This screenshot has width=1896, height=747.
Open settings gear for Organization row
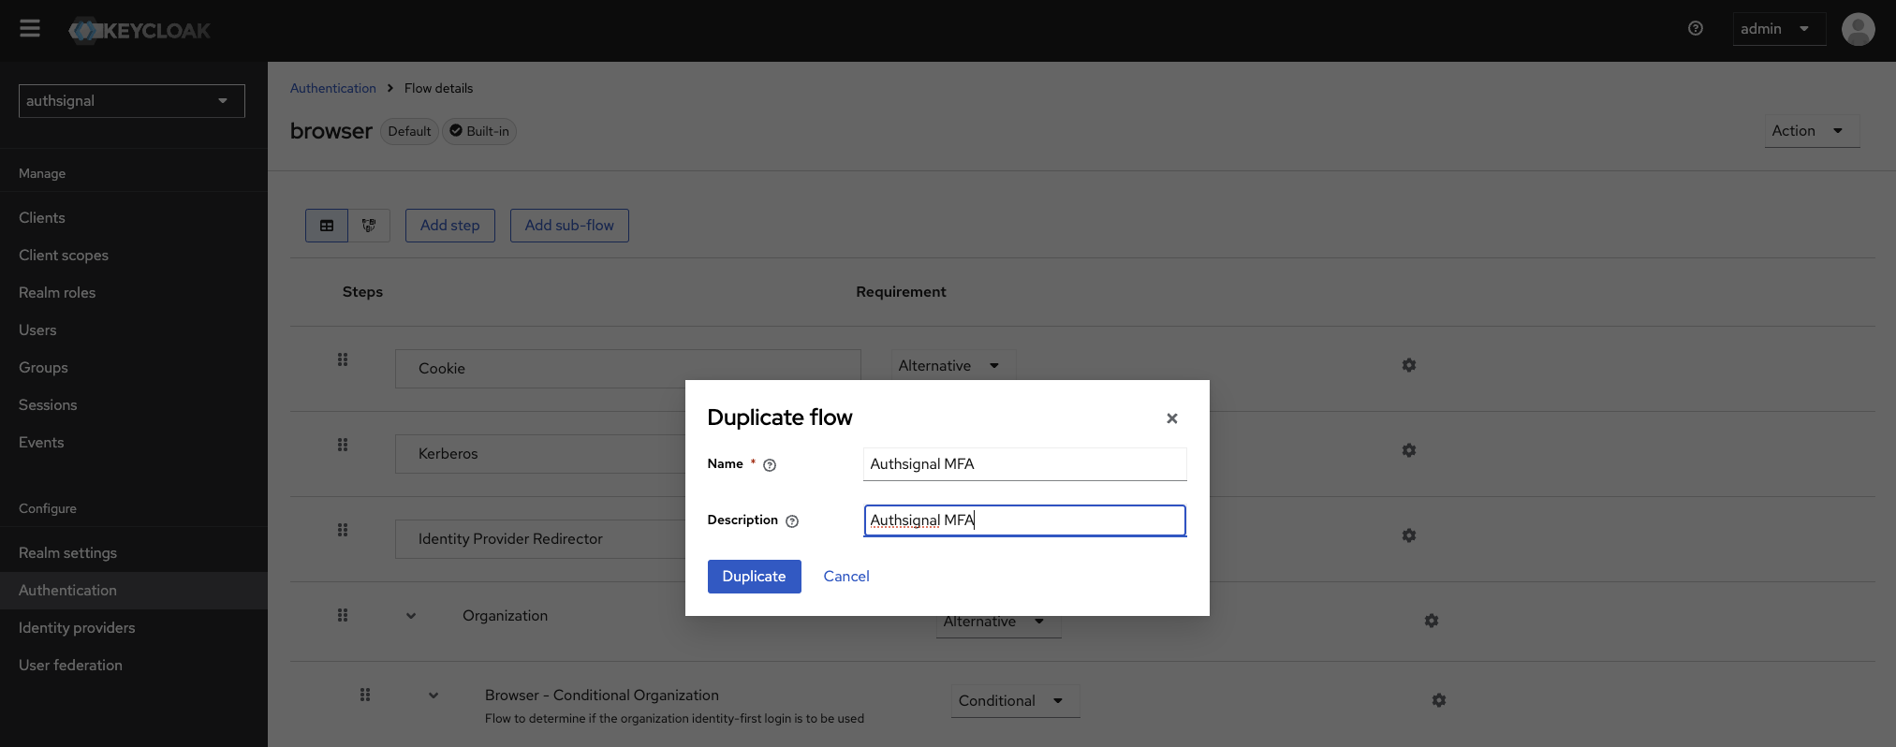(1432, 621)
